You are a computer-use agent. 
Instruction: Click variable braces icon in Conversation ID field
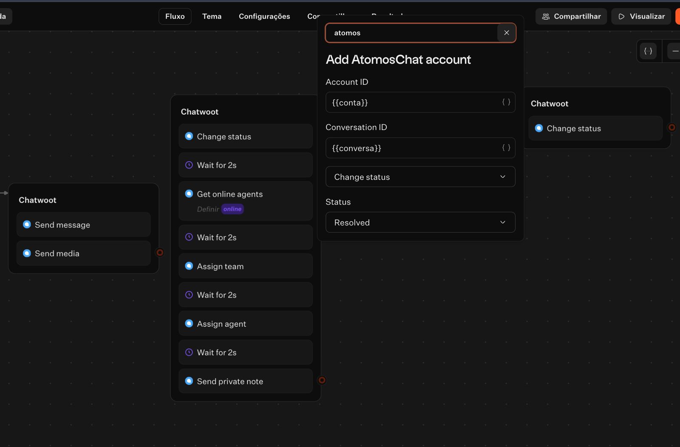click(x=506, y=148)
